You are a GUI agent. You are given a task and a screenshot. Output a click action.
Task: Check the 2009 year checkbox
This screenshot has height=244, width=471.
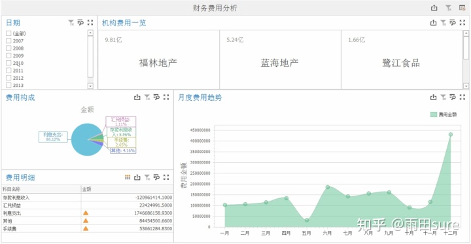pyautogui.click(x=9, y=56)
